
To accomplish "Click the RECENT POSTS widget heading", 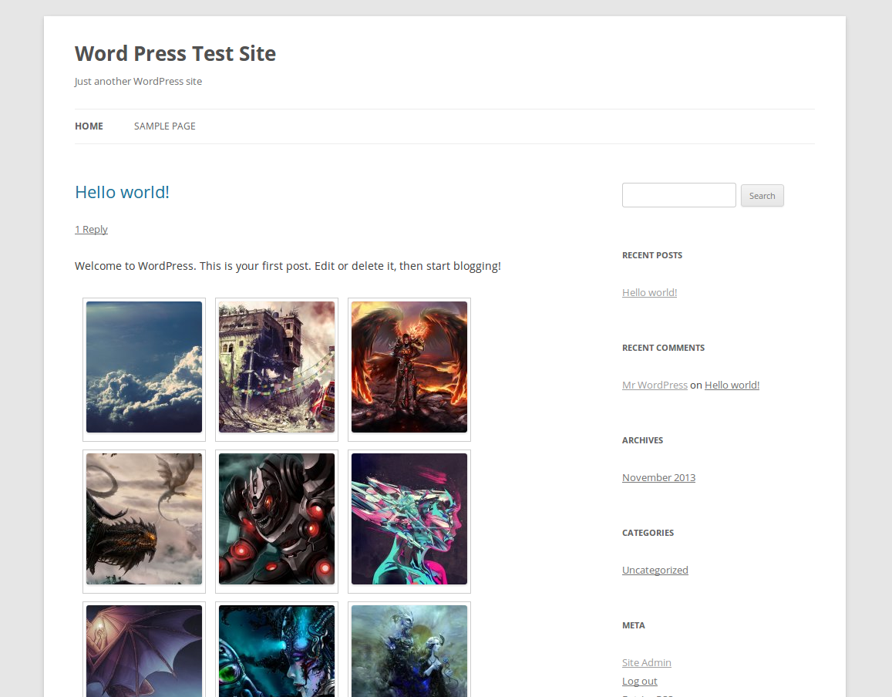I will [652, 255].
